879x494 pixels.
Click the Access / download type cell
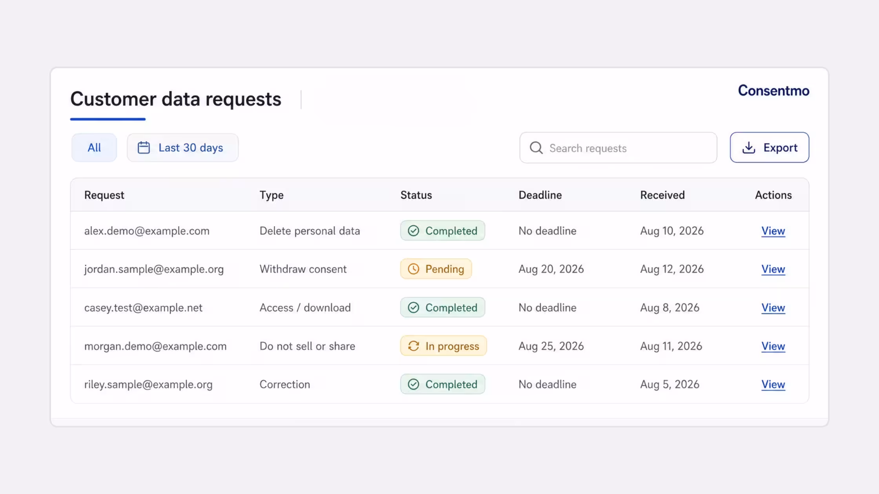click(305, 308)
